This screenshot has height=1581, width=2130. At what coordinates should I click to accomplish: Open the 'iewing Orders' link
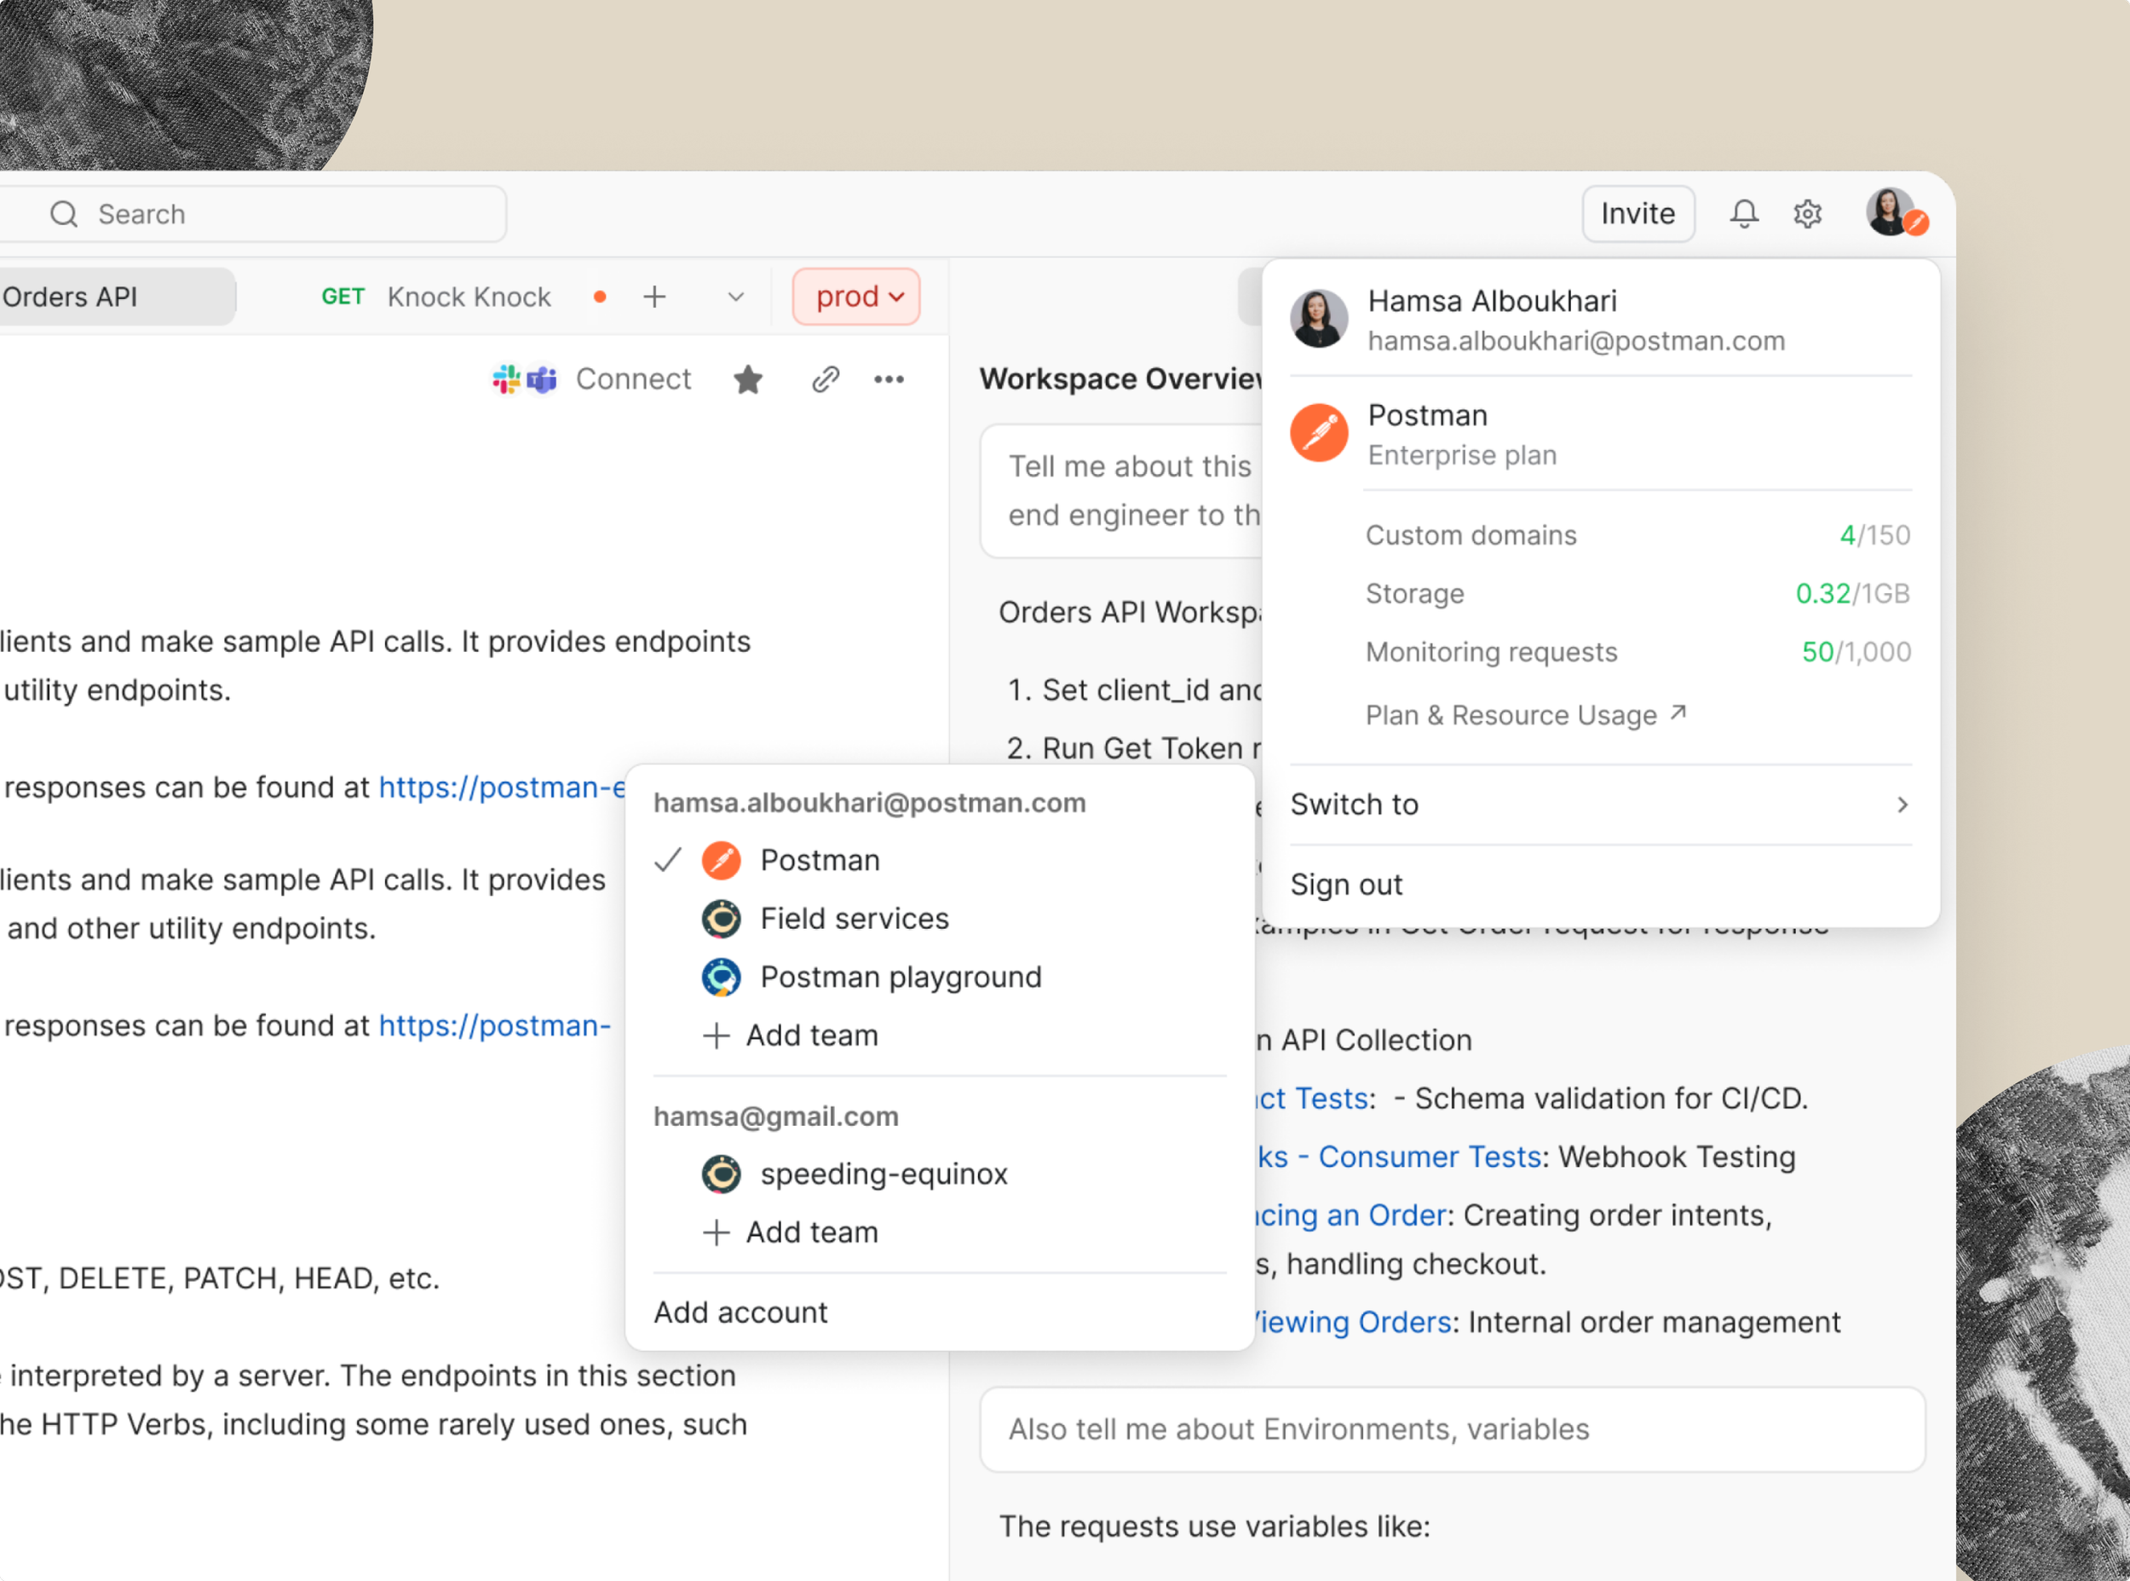click(1355, 1323)
